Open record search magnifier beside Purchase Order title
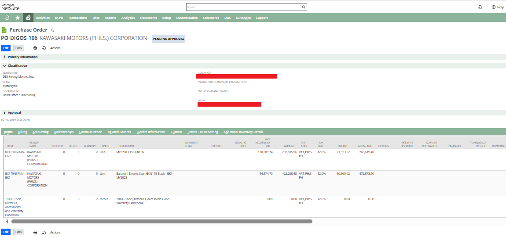506x237 pixels. [53, 30]
